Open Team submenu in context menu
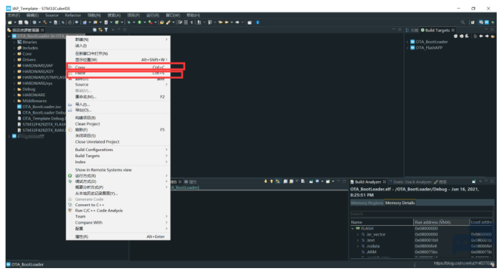Image resolution: width=501 pixels, height=273 pixels. (x=118, y=217)
